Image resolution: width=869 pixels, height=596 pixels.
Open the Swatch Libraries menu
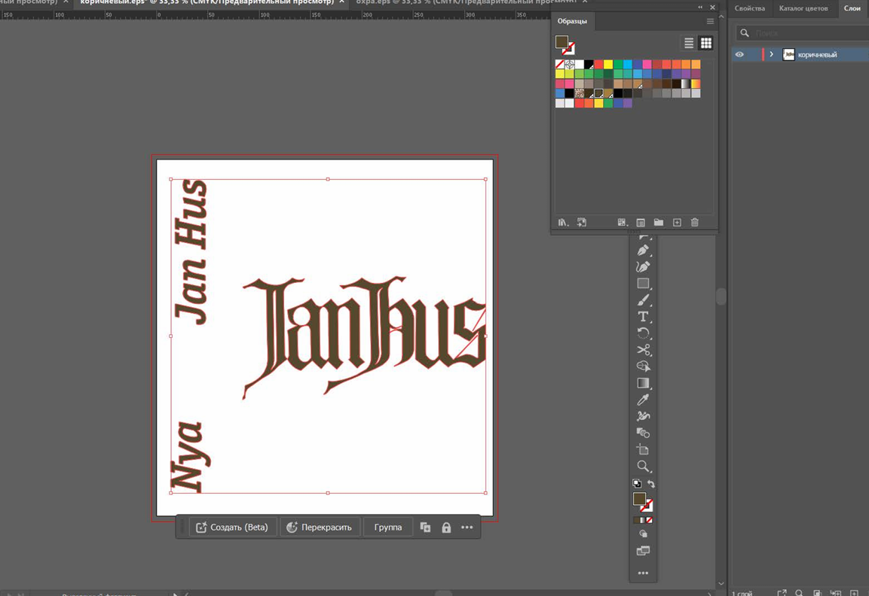[563, 223]
